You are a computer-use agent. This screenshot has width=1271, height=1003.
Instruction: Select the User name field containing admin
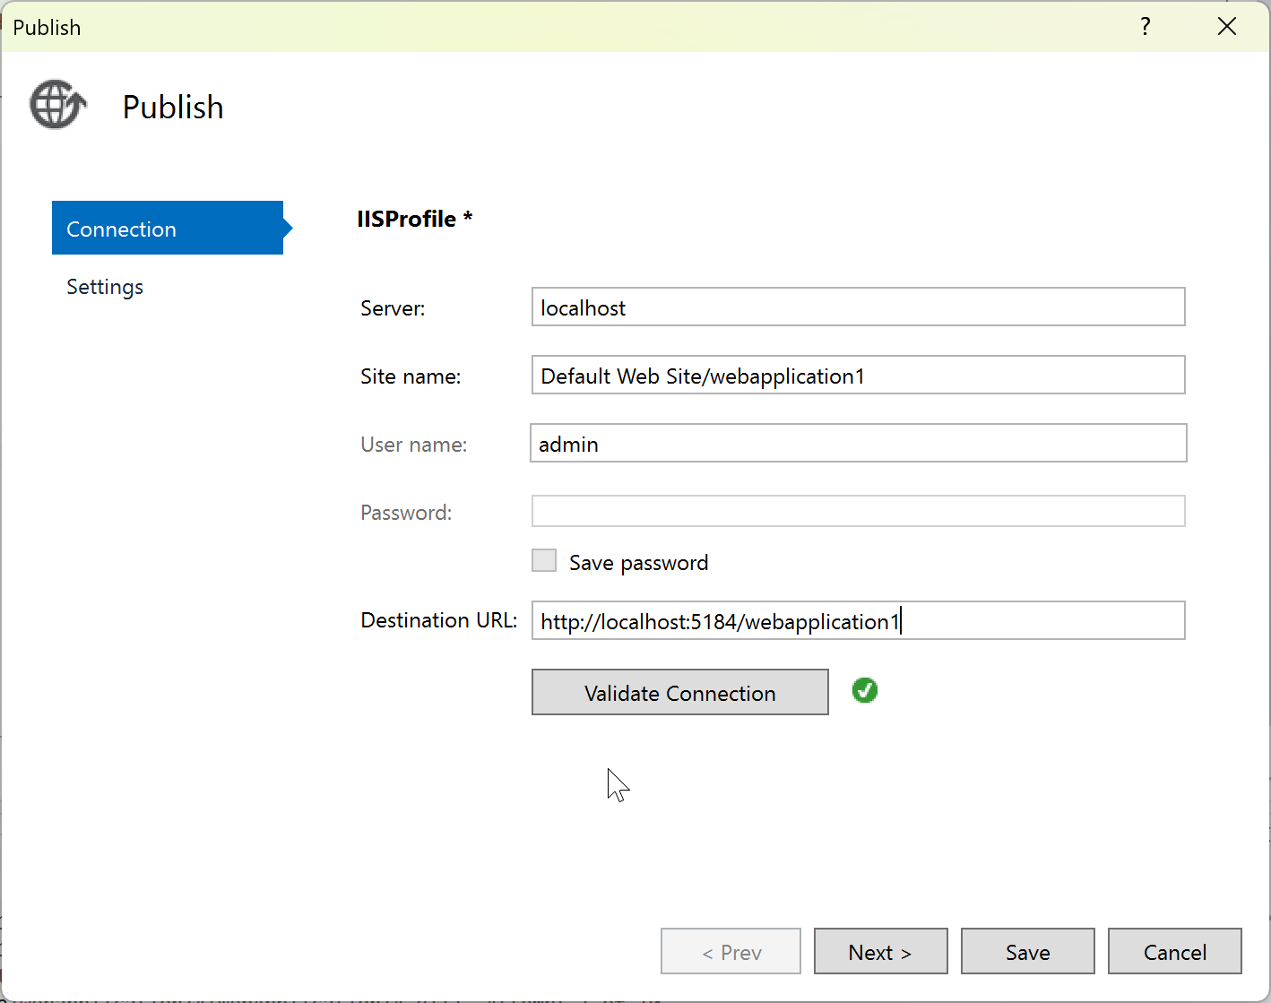coord(857,443)
